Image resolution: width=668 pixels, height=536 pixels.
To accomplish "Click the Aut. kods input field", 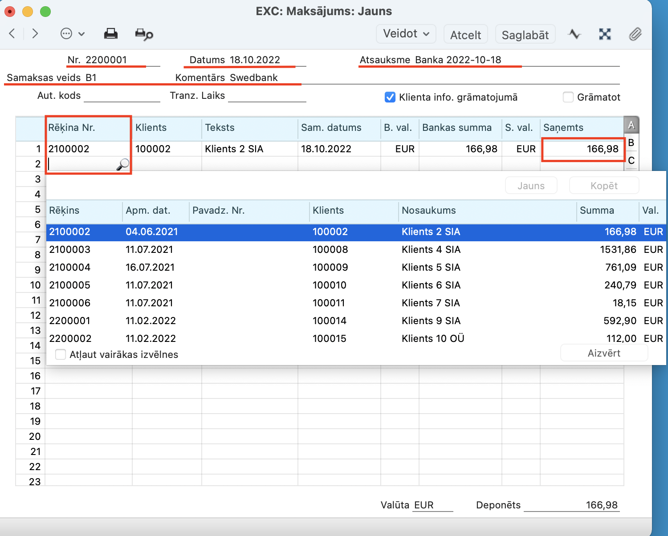I will (122, 96).
